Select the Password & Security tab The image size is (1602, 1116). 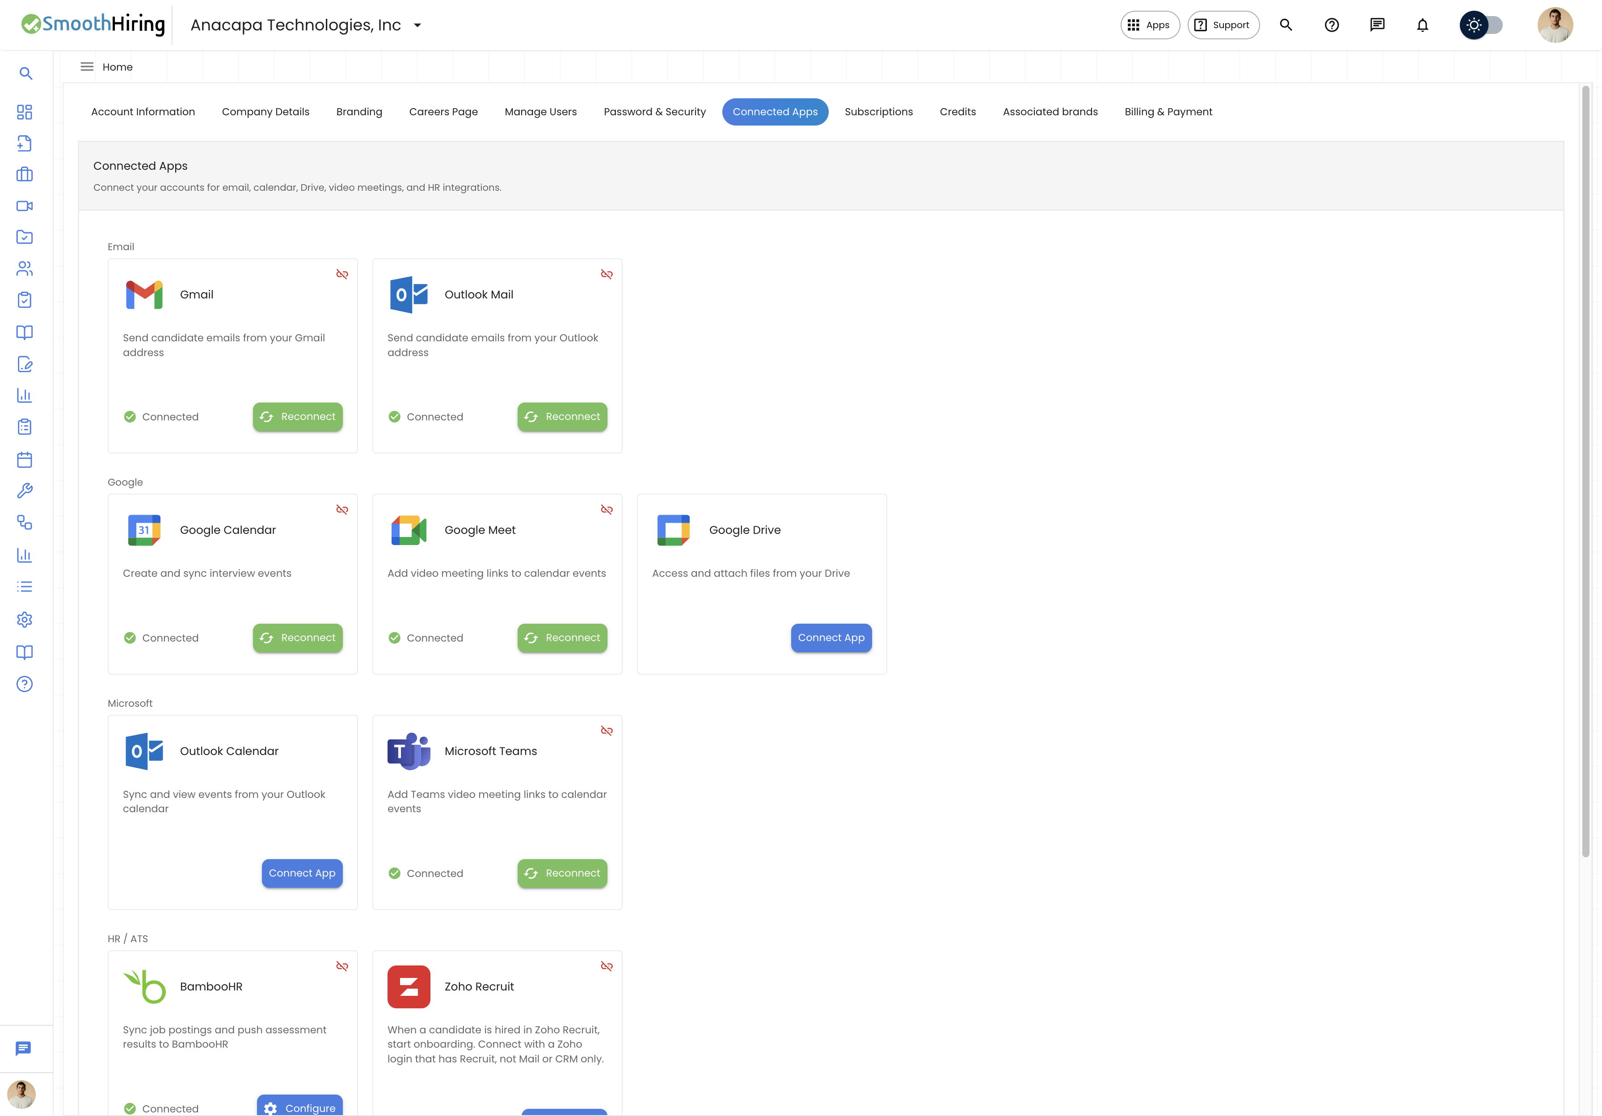click(654, 112)
